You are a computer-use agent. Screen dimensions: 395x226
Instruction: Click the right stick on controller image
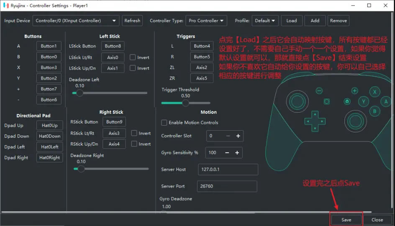pyautogui.click(x=355, y=121)
